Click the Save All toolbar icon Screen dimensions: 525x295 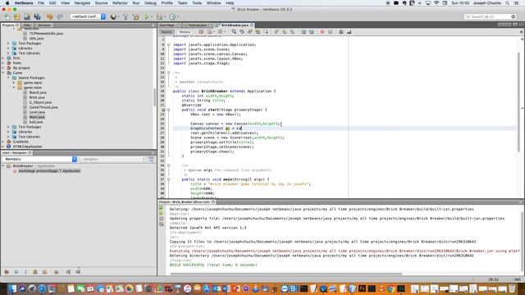tap(37, 16)
